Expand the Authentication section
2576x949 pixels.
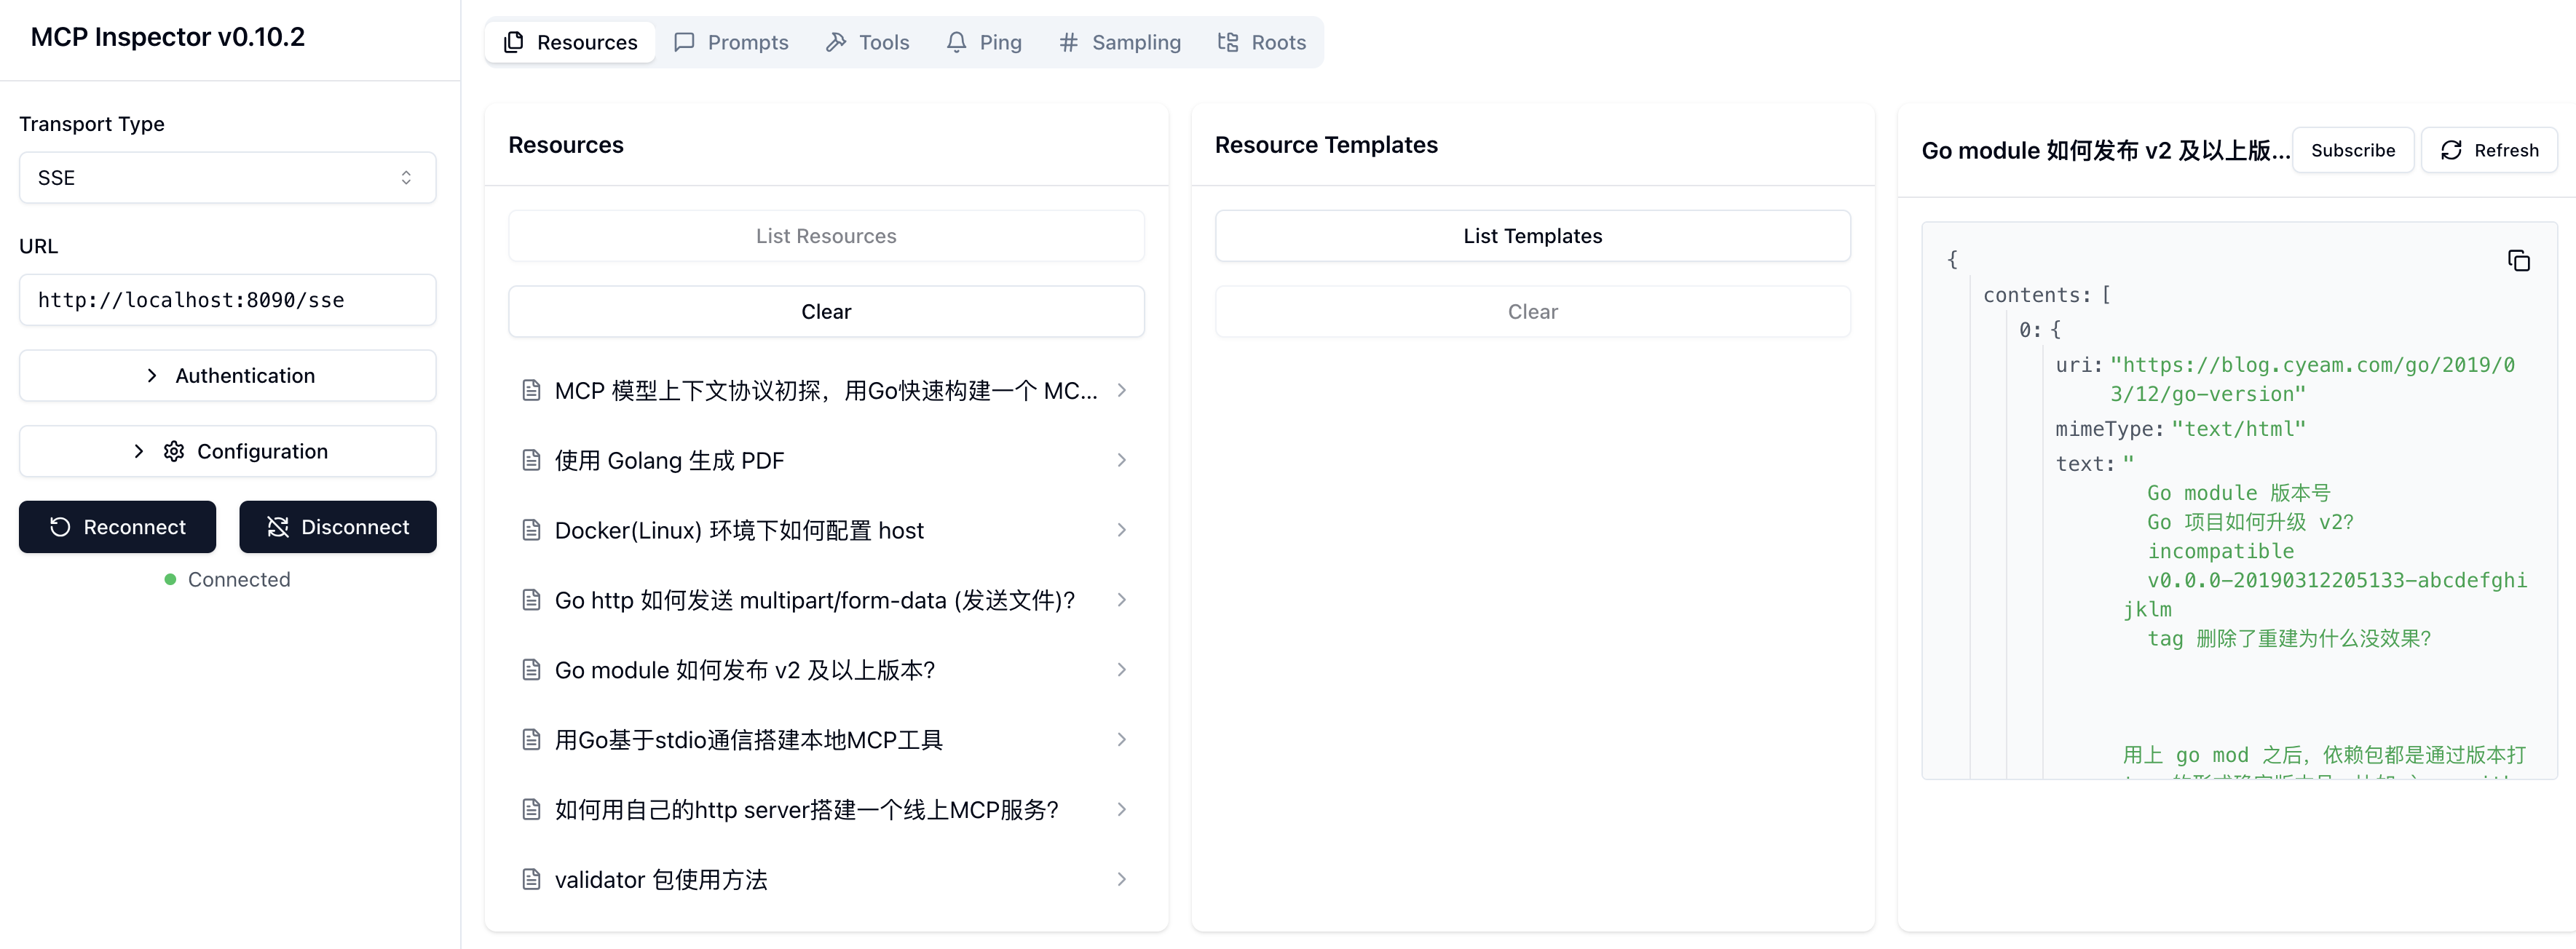point(227,375)
